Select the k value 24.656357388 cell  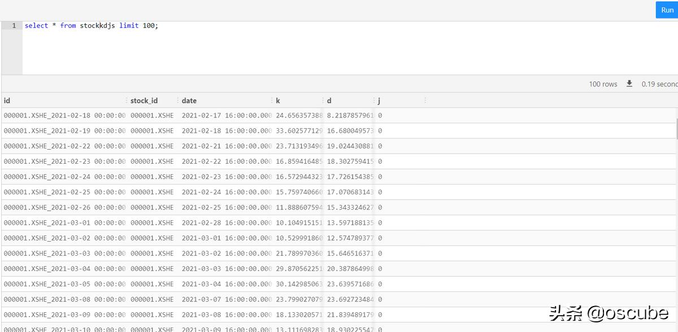[299, 116]
